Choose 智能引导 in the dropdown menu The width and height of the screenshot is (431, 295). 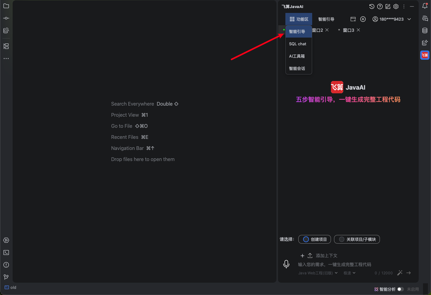pyautogui.click(x=299, y=31)
